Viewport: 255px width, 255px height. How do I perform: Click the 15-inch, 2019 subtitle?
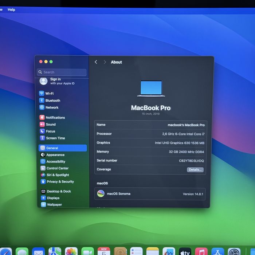(x=150, y=114)
